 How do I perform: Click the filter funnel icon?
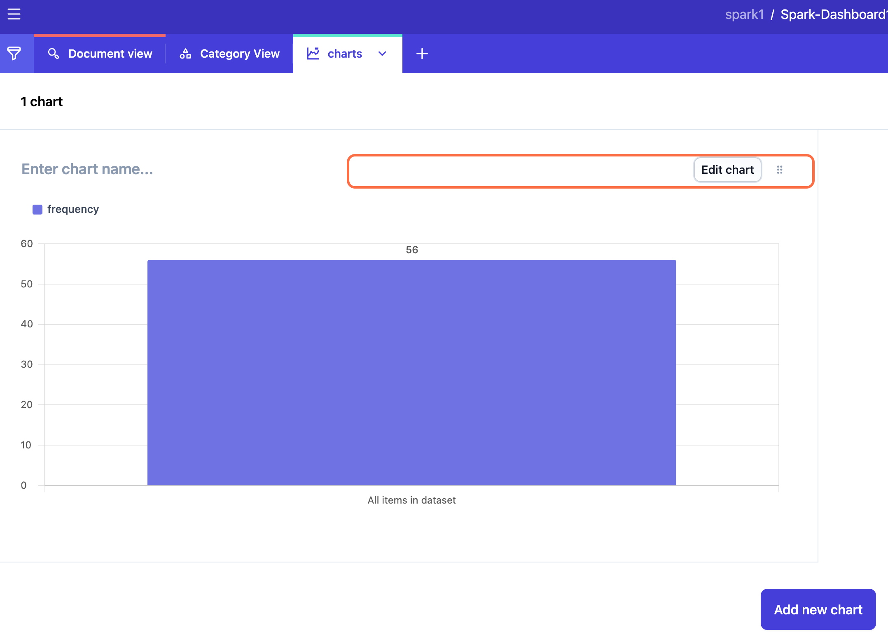(x=14, y=54)
